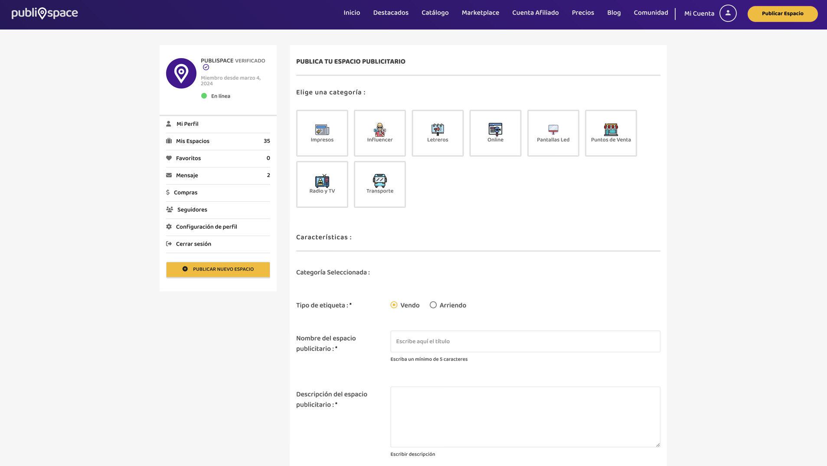Click the verified checkmark badge
The width and height of the screenshot is (827, 466).
click(206, 67)
